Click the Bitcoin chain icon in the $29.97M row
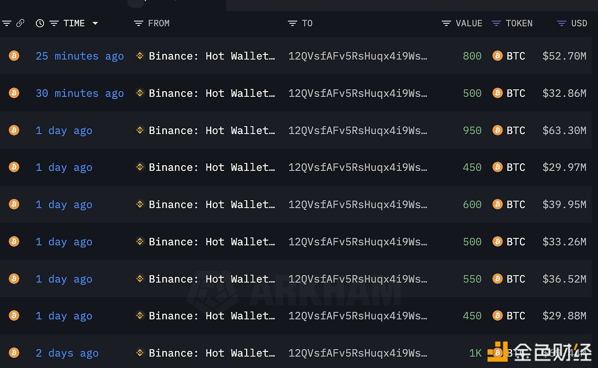 coord(14,167)
